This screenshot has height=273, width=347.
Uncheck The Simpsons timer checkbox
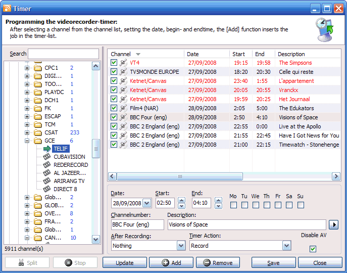(114, 63)
